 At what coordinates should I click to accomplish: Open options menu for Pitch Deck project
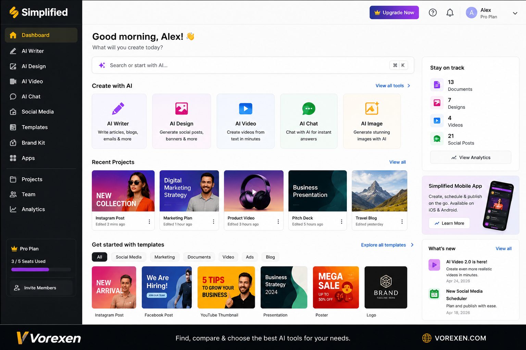[341, 221]
